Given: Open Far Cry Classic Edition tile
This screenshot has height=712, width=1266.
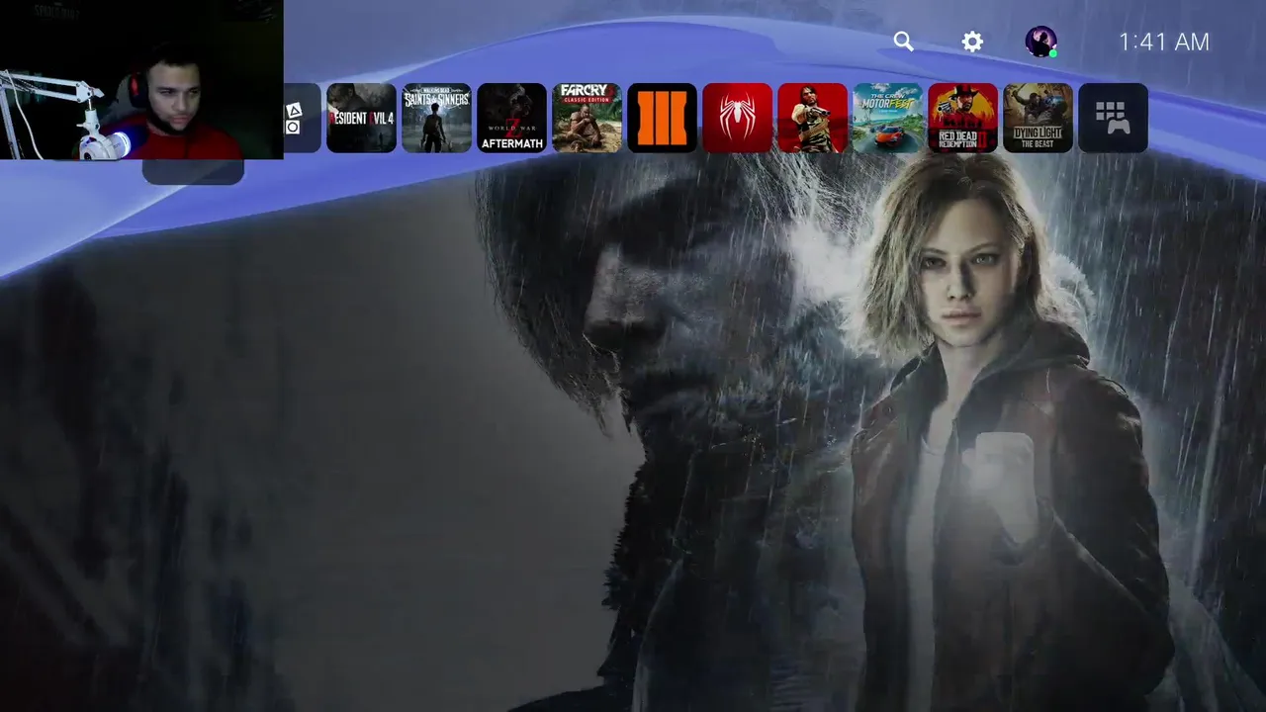Looking at the screenshot, I should click(x=587, y=118).
